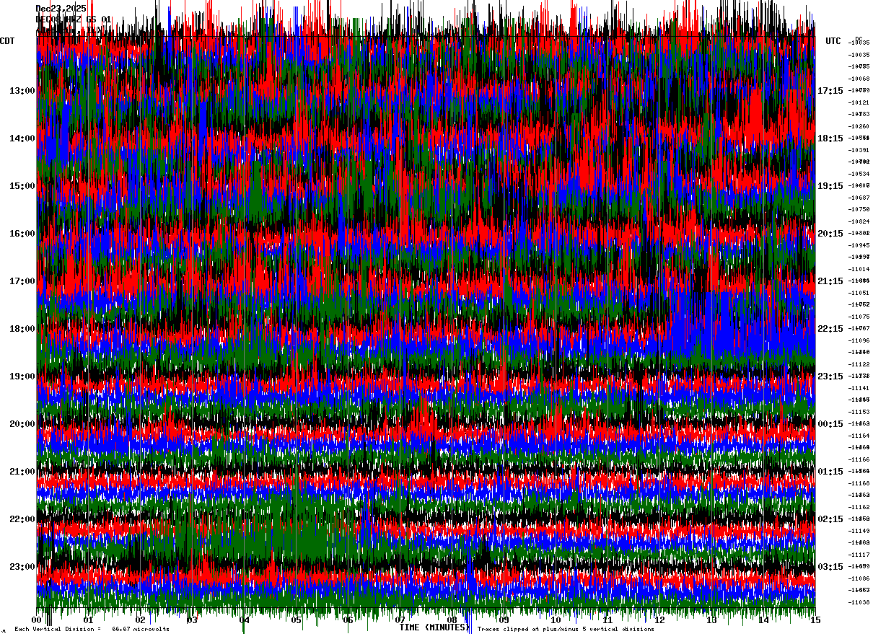This screenshot has width=873, height=639.
Task: Click DC offset value -10068
Action: tap(859, 79)
